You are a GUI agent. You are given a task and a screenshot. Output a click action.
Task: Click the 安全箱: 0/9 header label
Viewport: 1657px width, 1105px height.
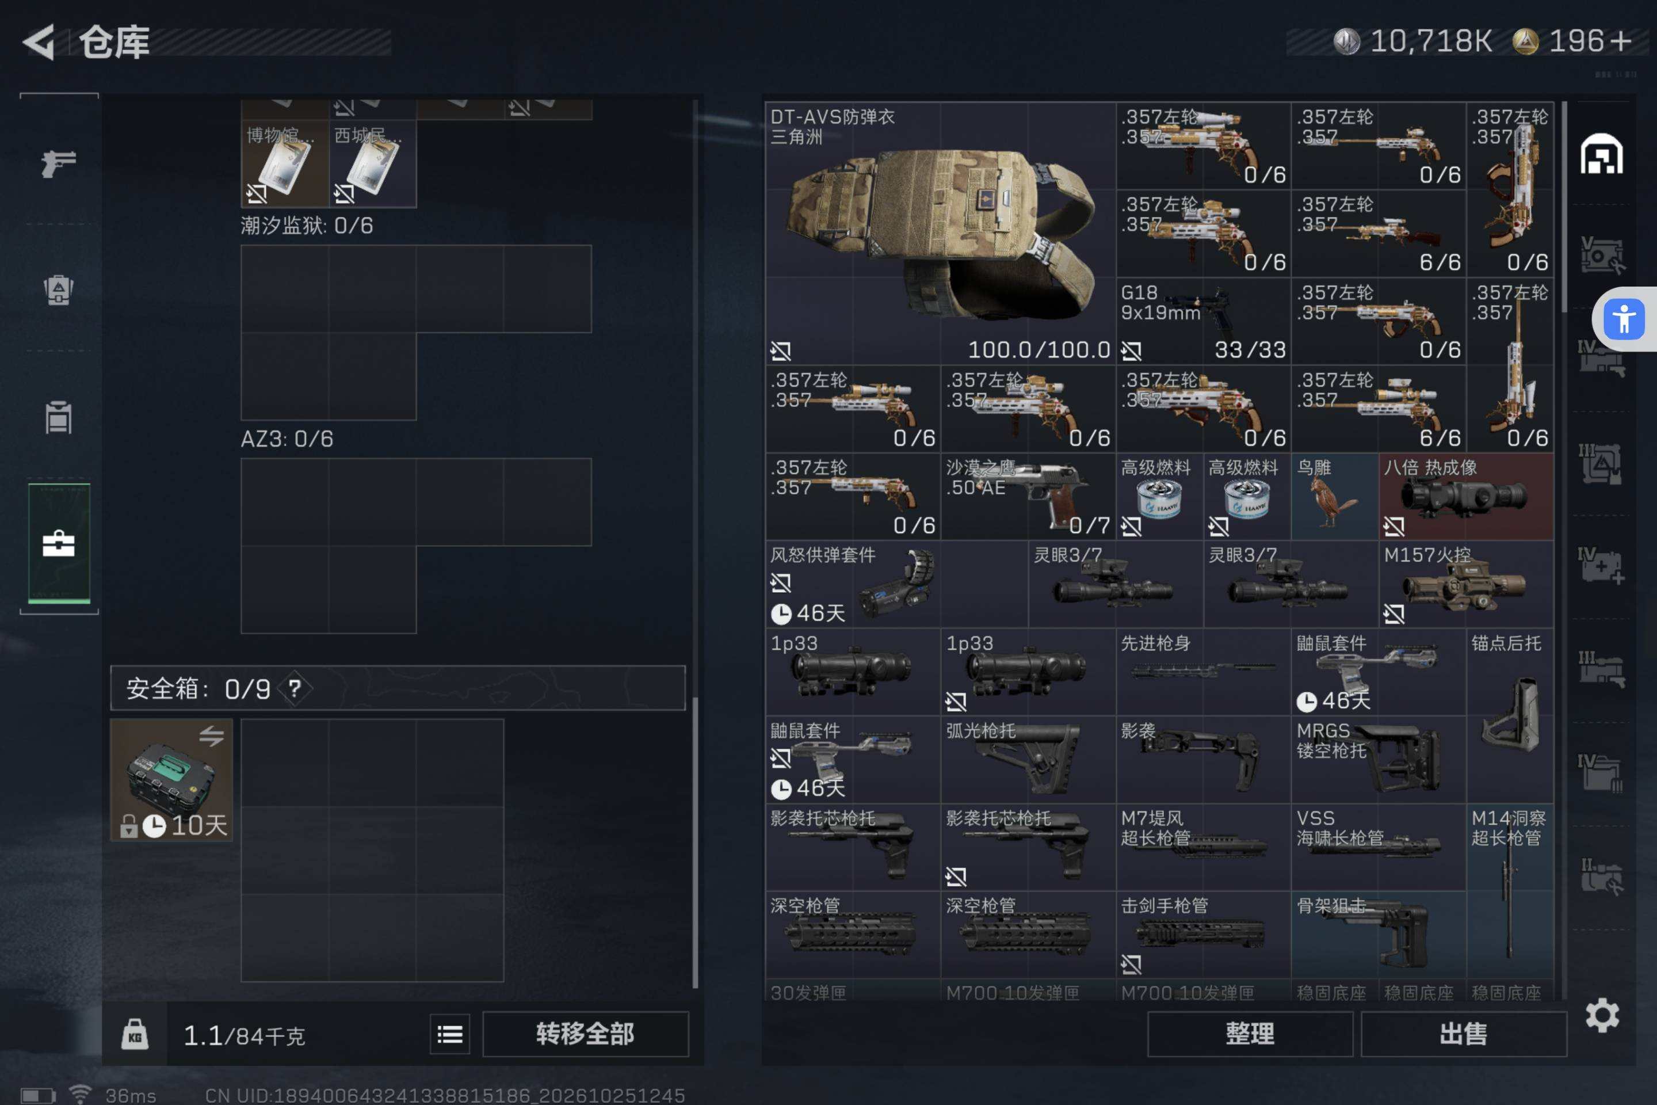[x=198, y=688]
